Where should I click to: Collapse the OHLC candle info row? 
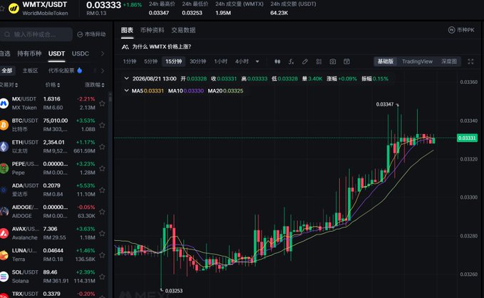pyautogui.click(x=126, y=78)
